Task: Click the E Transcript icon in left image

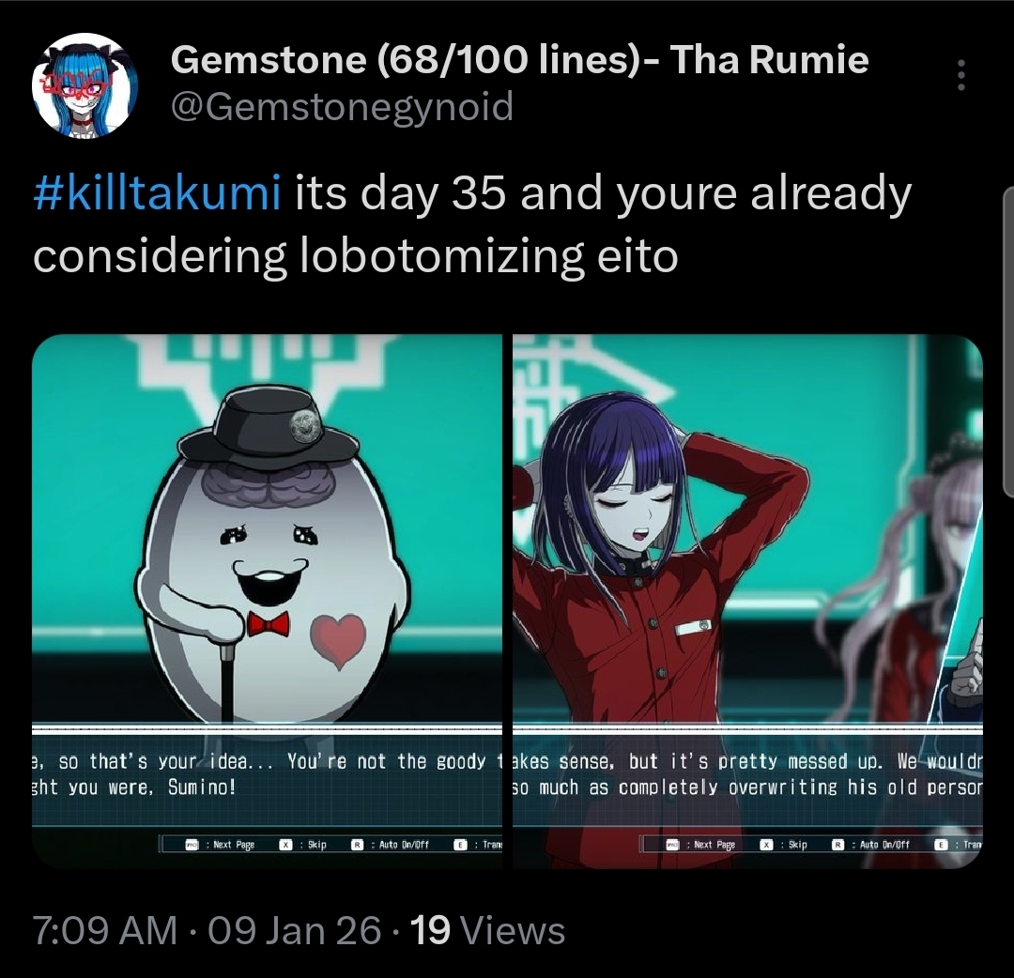Action: 460,844
